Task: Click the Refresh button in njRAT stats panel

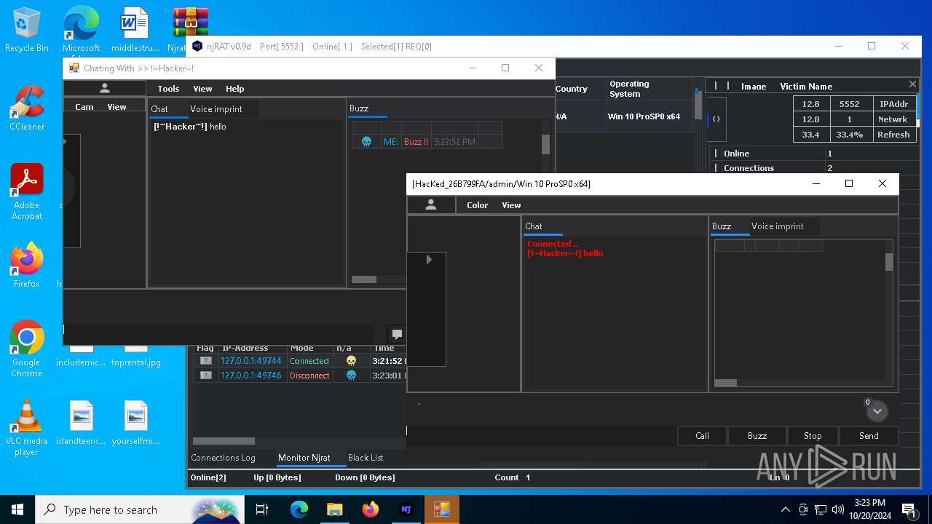Action: (893, 135)
